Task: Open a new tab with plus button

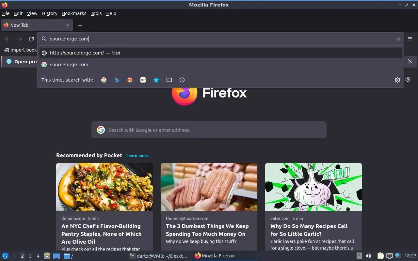Action: click(x=80, y=25)
